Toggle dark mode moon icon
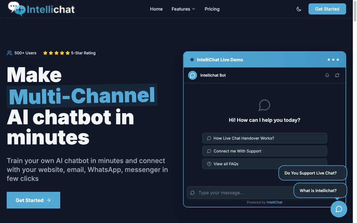 pos(299,9)
